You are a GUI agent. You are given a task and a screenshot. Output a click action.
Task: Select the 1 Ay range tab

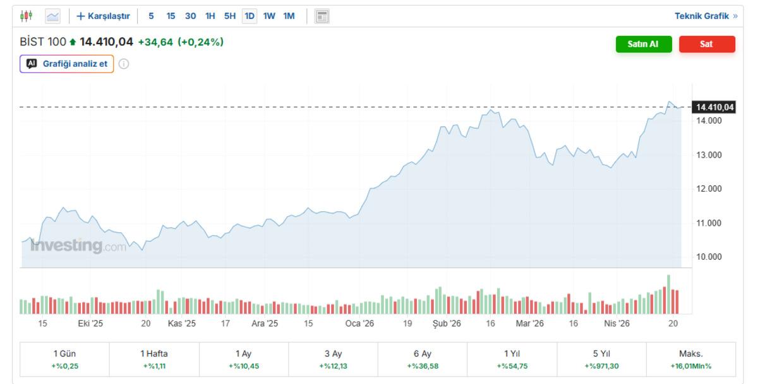pos(243,359)
